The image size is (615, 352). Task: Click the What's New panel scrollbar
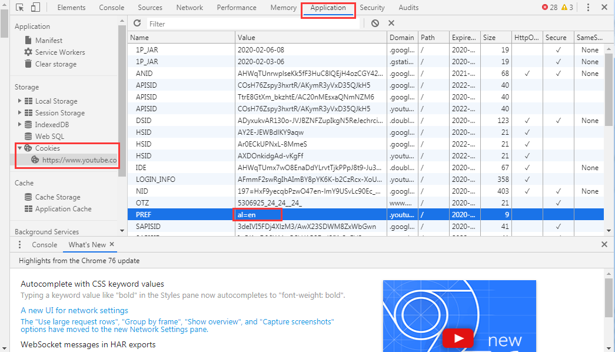tap(609, 297)
